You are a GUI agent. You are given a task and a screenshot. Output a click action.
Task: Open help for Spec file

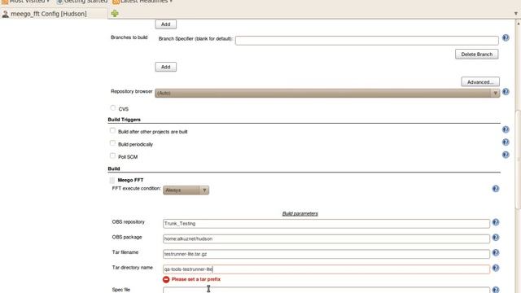[496, 290]
